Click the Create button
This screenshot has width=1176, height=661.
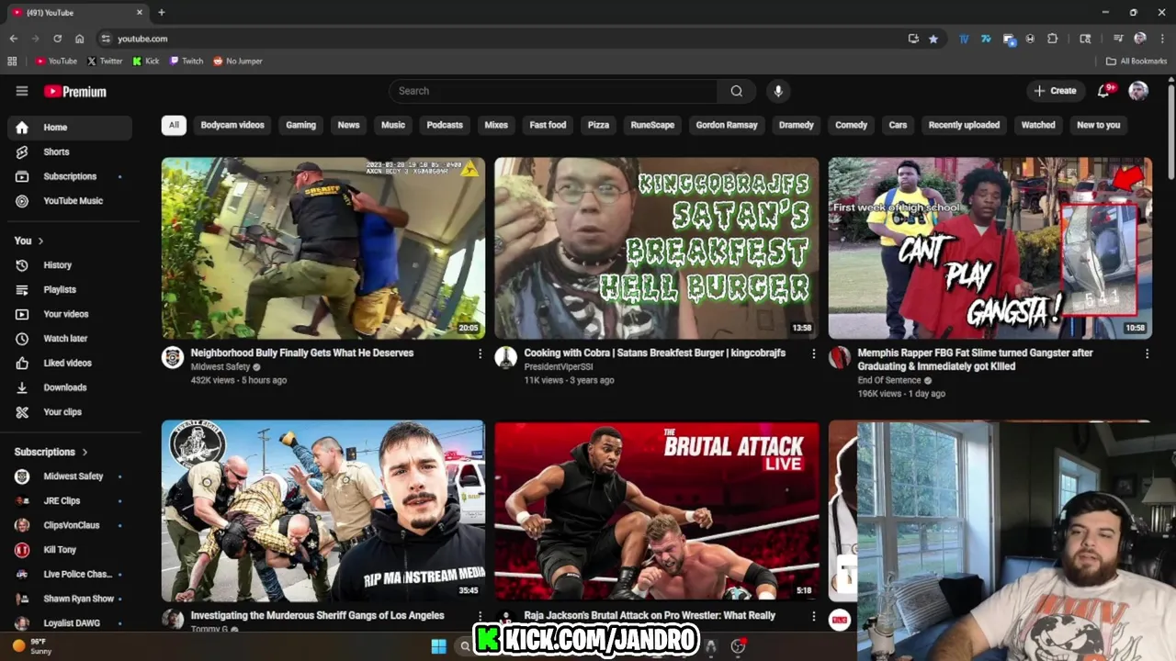[x=1055, y=91]
